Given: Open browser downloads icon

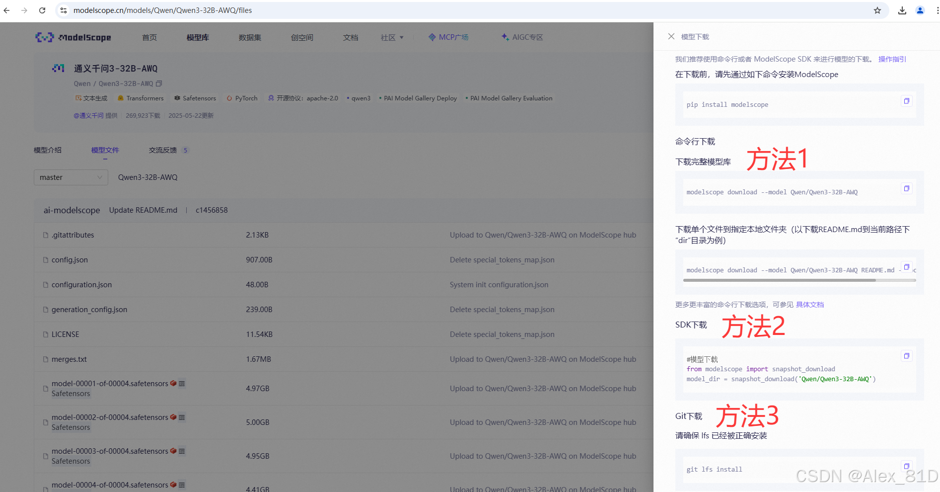Looking at the screenshot, I should coord(902,10).
